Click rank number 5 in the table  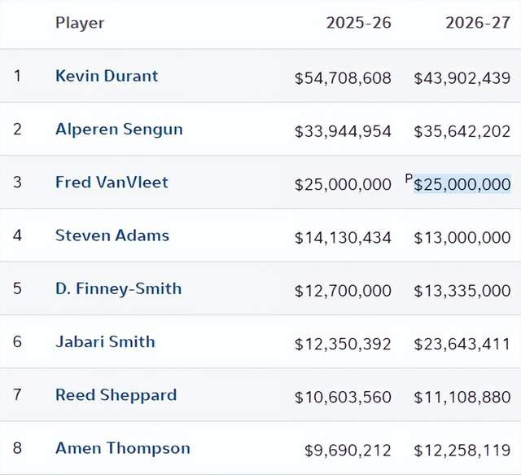[x=18, y=289]
